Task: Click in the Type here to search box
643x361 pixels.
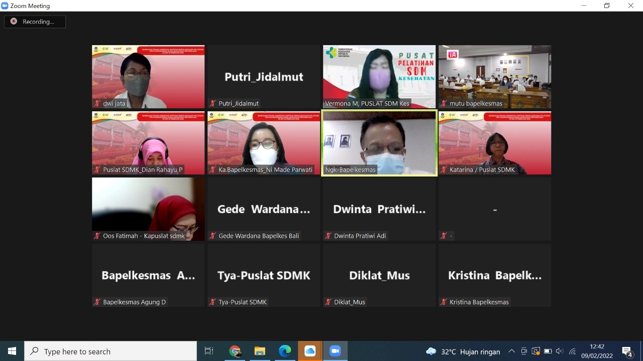Action: [x=111, y=351]
